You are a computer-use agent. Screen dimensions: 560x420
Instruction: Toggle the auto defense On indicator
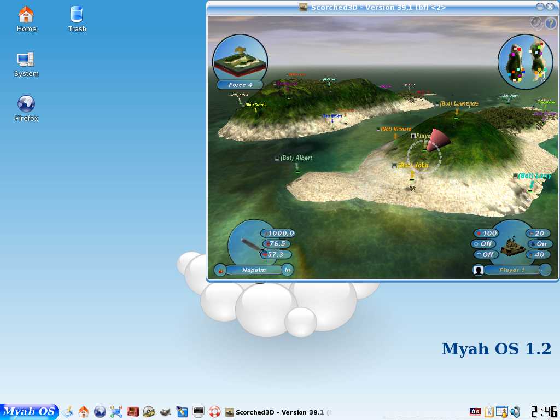[540, 243]
